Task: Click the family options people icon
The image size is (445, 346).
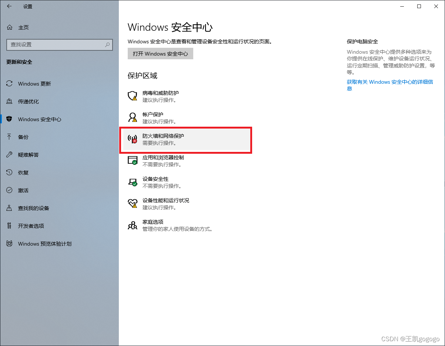Action: [x=133, y=225]
